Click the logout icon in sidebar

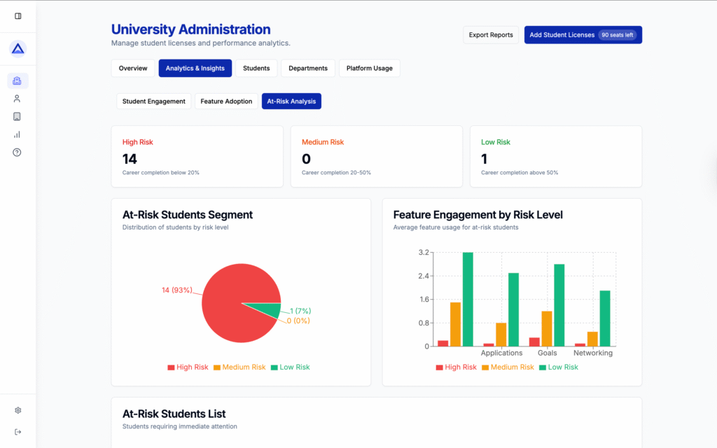click(18, 432)
